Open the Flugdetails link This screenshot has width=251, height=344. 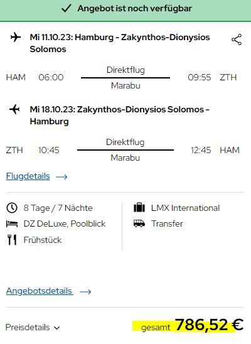pyautogui.click(x=28, y=176)
